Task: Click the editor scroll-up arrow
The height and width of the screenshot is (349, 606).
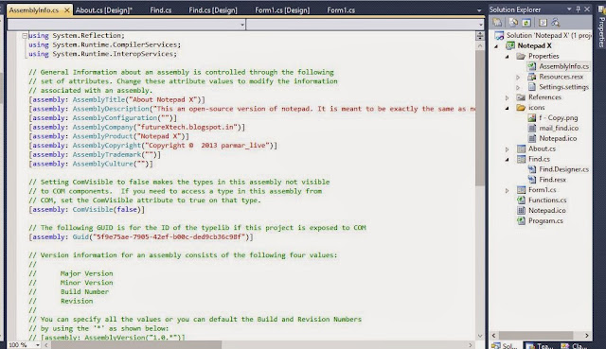Action: (x=480, y=46)
